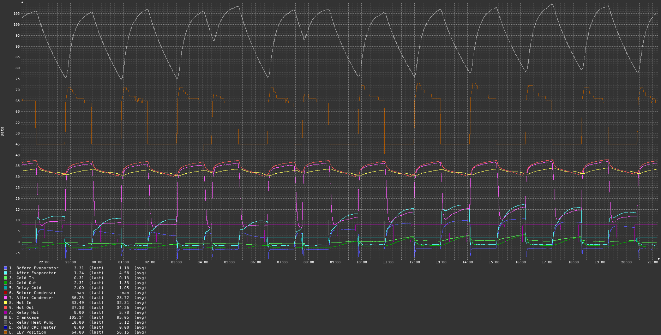This screenshot has height=335, width=661.
Task: Click the After Condenser legend color swatch
Action: coord(5,298)
